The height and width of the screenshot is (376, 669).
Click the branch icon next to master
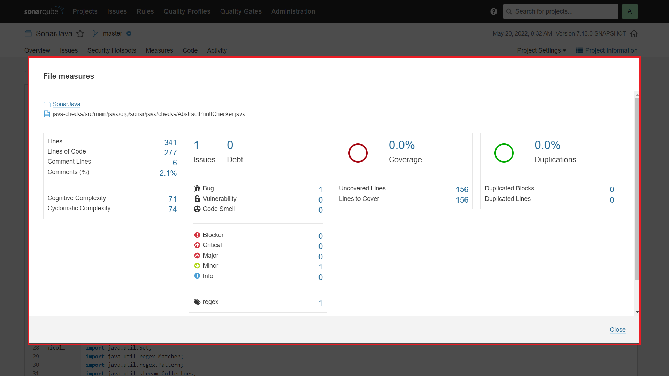(x=95, y=33)
